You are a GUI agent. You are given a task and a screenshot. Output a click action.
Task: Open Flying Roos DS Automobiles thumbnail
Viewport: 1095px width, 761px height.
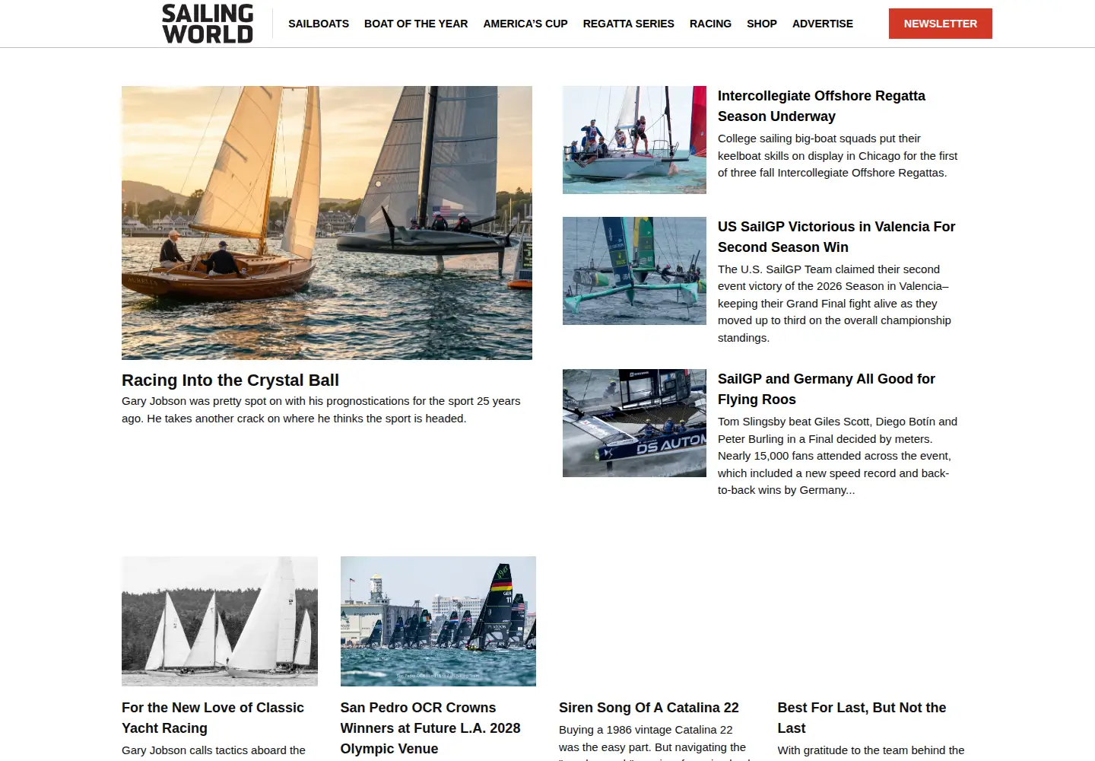[634, 423]
